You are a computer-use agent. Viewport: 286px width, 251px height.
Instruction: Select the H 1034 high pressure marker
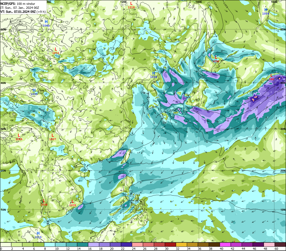coord(154,75)
